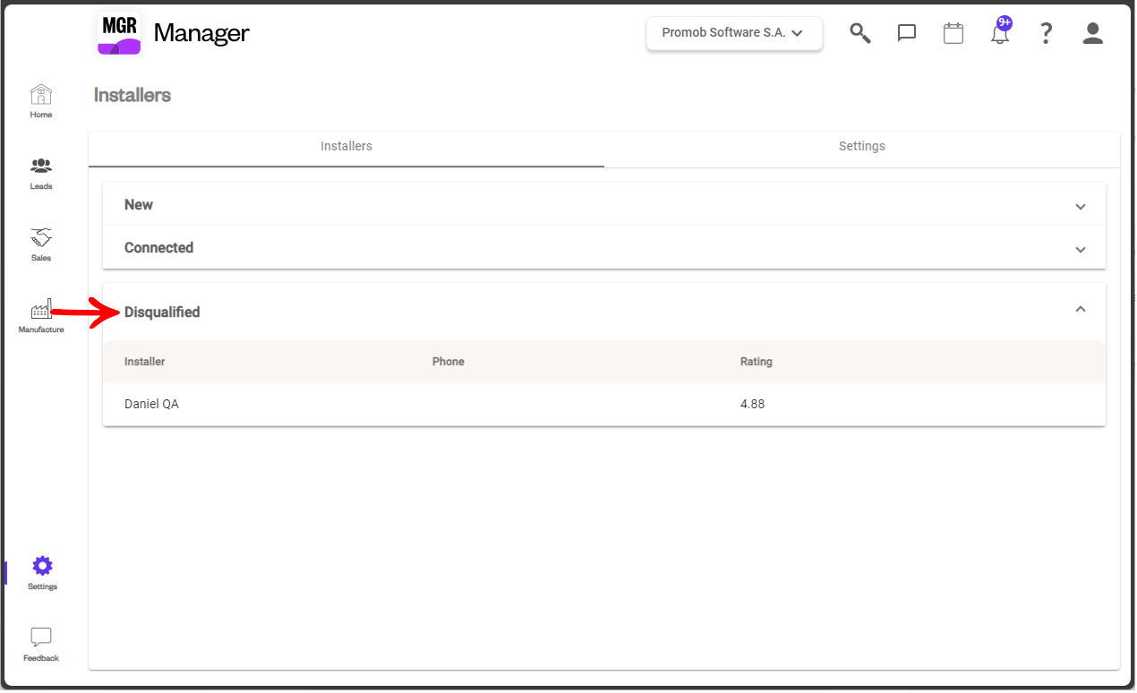The width and height of the screenshot is (1137, 693).
Task: Click the Disqualified section header
Action: pos(604,312)
